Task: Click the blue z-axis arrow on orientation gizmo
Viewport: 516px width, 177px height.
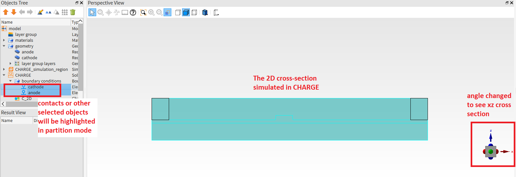Action: [x=491, y=137]
